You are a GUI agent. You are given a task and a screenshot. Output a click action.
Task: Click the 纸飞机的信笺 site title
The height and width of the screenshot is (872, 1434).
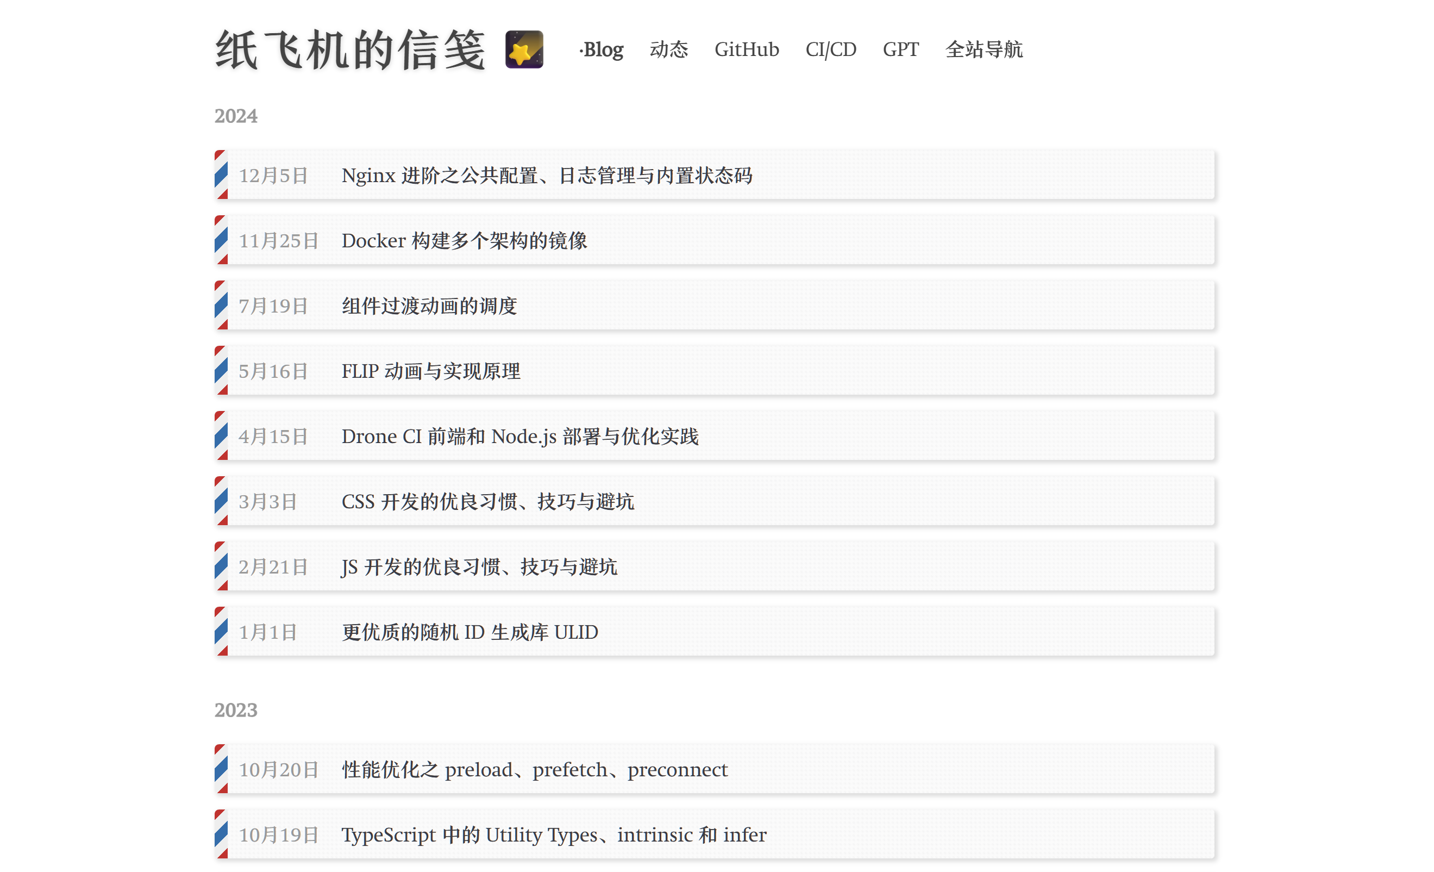(x=350, y=51)
